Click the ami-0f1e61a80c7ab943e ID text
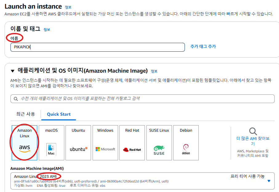The height and width of the screenshot is (192, 279). pyautogui.click(x=33, y=181)
